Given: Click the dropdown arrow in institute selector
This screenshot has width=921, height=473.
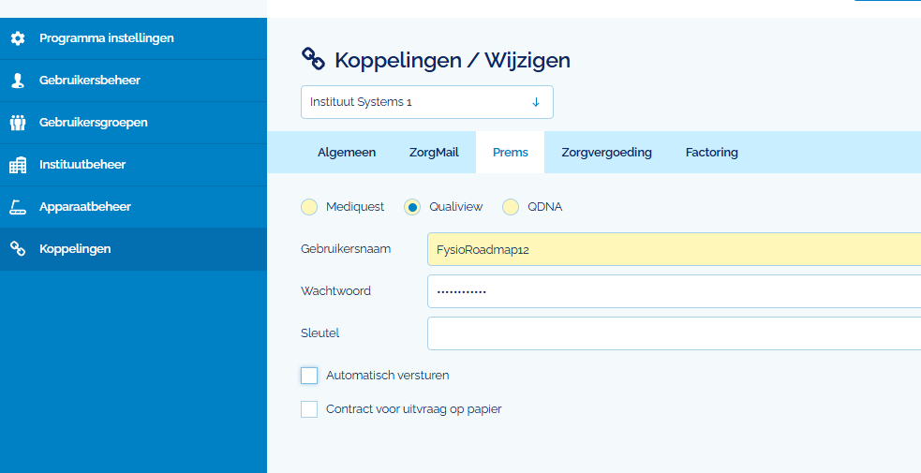Looking at the screenshot, I should pyautogui.click(x=536, y=102).
